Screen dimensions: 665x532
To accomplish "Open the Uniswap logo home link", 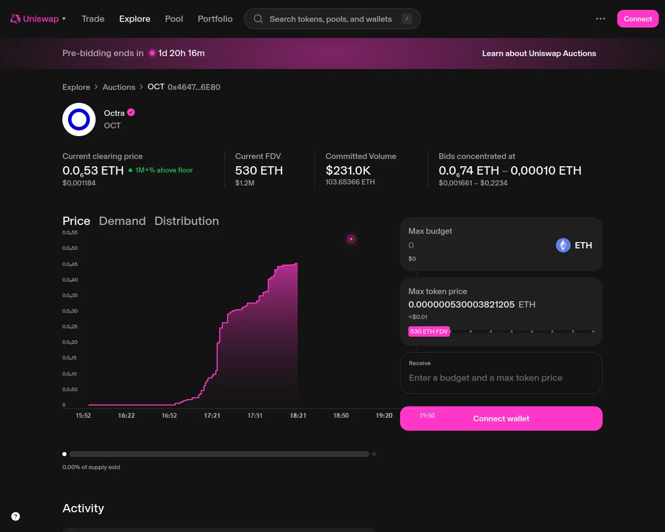I will pos(34,19).
